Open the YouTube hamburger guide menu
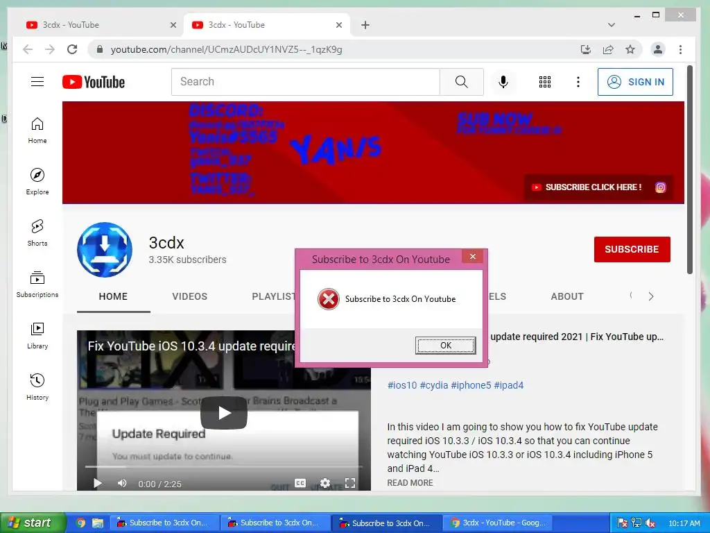The image size is (710, 533). [x=37, y=82]
